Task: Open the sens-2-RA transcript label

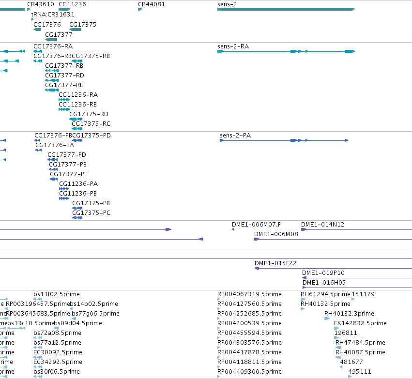Action: coord(233,46)
